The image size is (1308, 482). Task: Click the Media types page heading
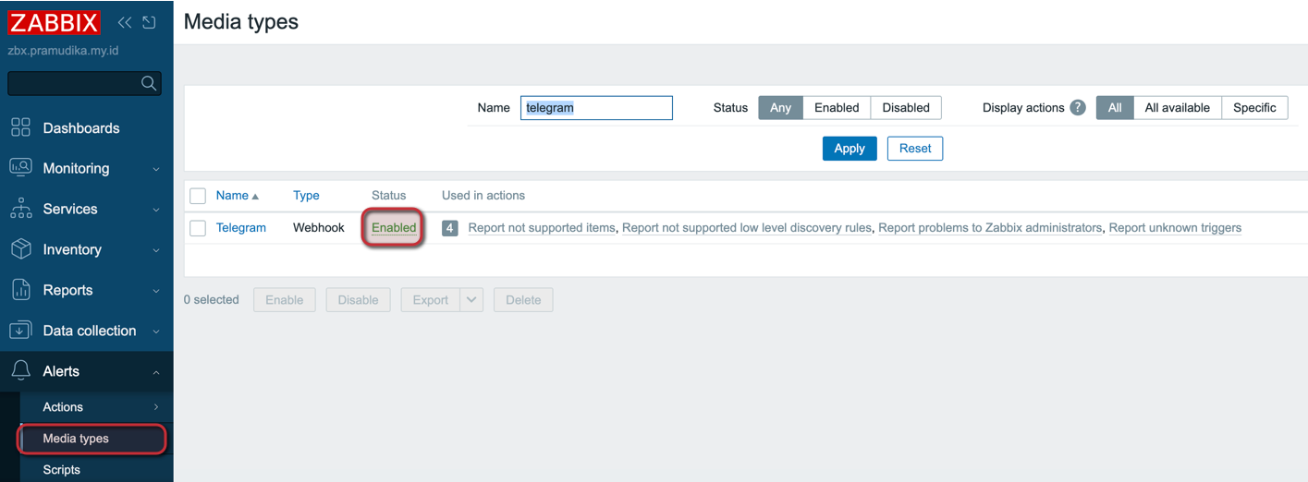pos(241,21)
